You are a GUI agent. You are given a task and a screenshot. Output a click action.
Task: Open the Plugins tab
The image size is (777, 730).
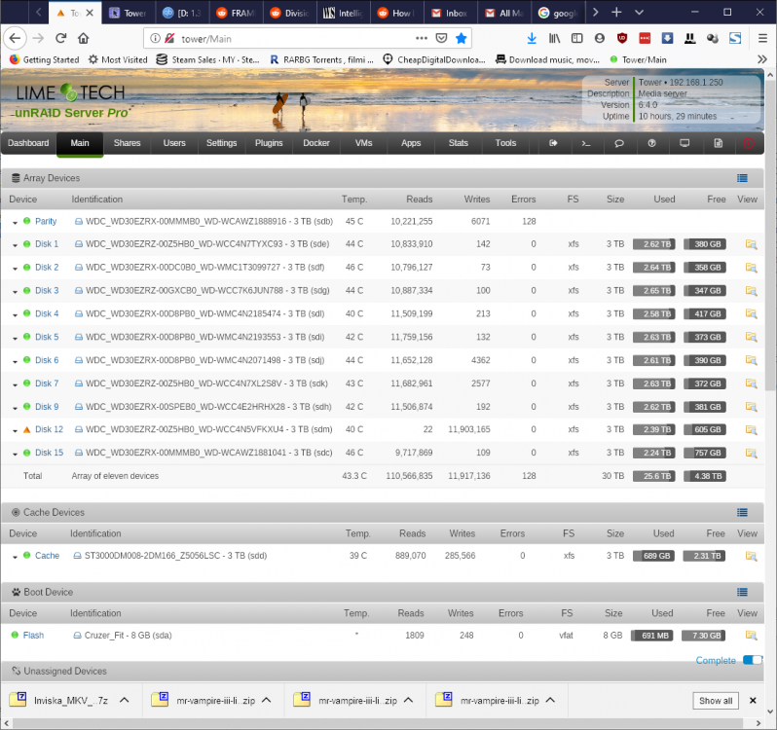click(x=269, y=143)
